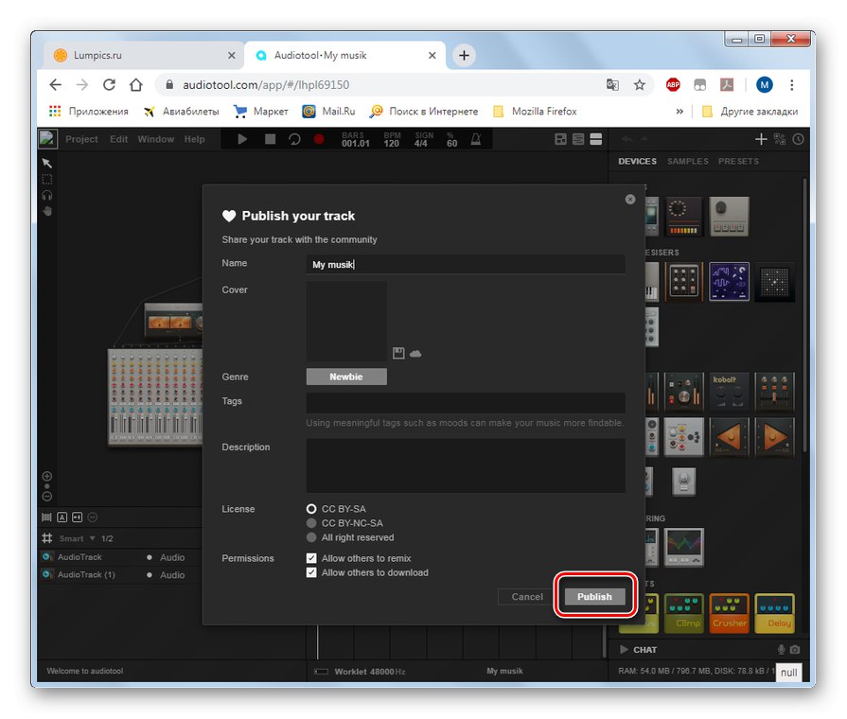The image size is (847, 719).
Task: Click the BPM 120 tempo value
Action: [x=392, y=143]
